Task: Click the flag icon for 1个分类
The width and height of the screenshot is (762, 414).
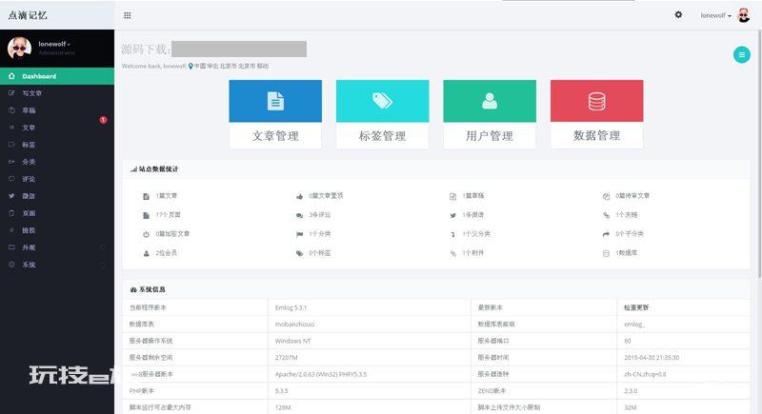Action: pyautogui.click(x=300, y=234)
